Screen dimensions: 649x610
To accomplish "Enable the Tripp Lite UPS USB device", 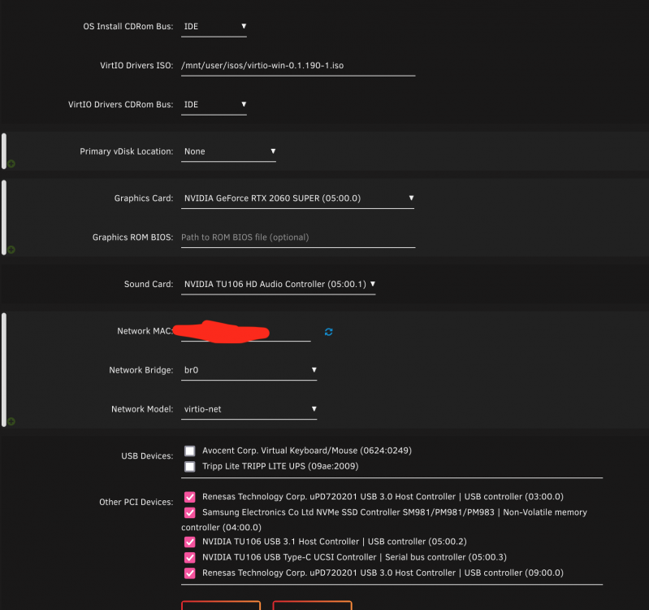I will 190,467.
